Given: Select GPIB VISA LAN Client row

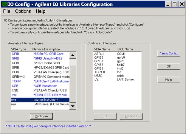Looking at the screenshot, I should 40,72.
